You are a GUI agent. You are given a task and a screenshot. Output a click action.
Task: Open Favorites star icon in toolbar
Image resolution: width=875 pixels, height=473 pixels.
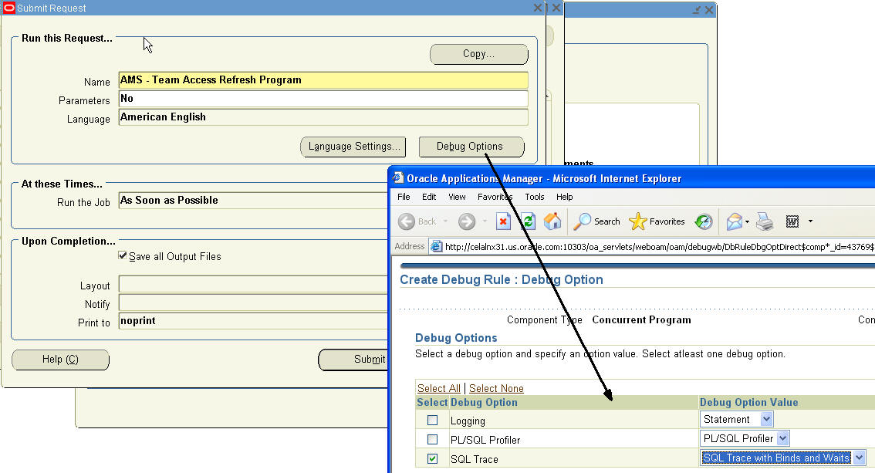pos(638,221)
